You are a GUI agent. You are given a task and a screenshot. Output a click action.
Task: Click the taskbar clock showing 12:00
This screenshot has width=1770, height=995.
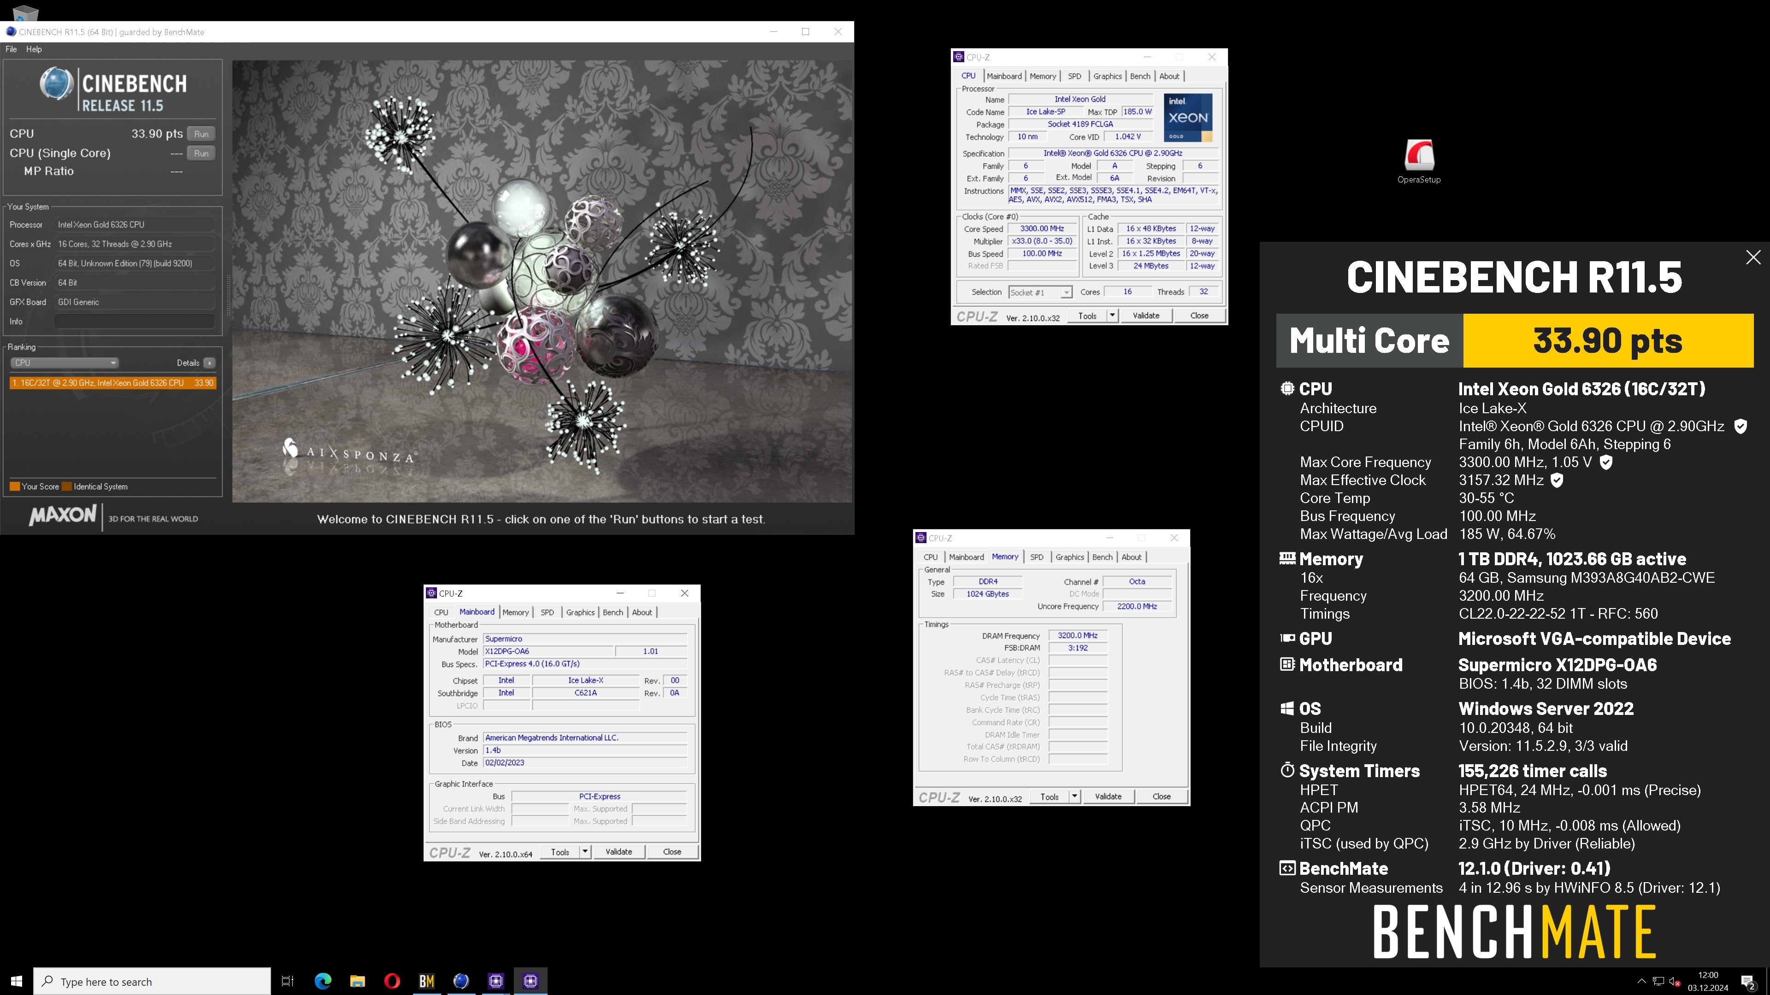click(1707, 981)
